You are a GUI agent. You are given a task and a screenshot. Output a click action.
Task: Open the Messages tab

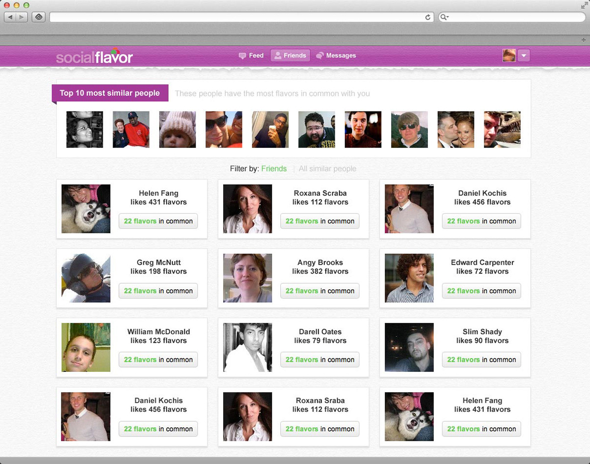pos(336,55)
